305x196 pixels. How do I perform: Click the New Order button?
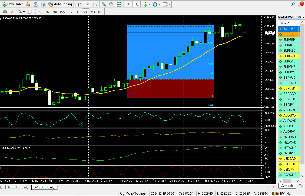click(13, 4)
